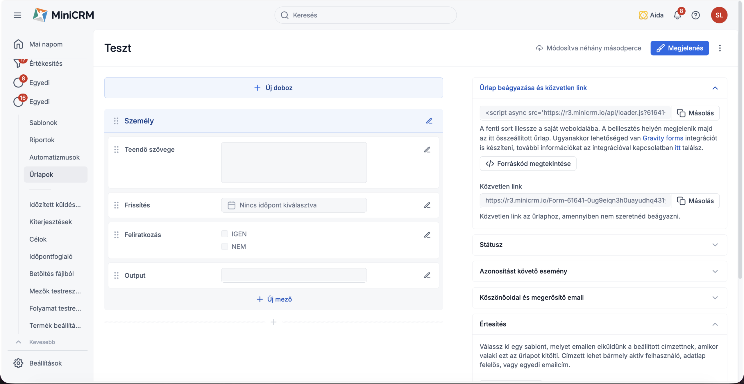Image resolution: width=744 pixels, height=384 pixels.
Task: Add a new box with Új doboz
Action: tap(273, 88)
